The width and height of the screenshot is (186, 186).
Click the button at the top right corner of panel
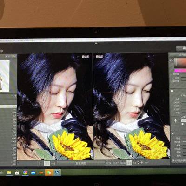[181, 48]
